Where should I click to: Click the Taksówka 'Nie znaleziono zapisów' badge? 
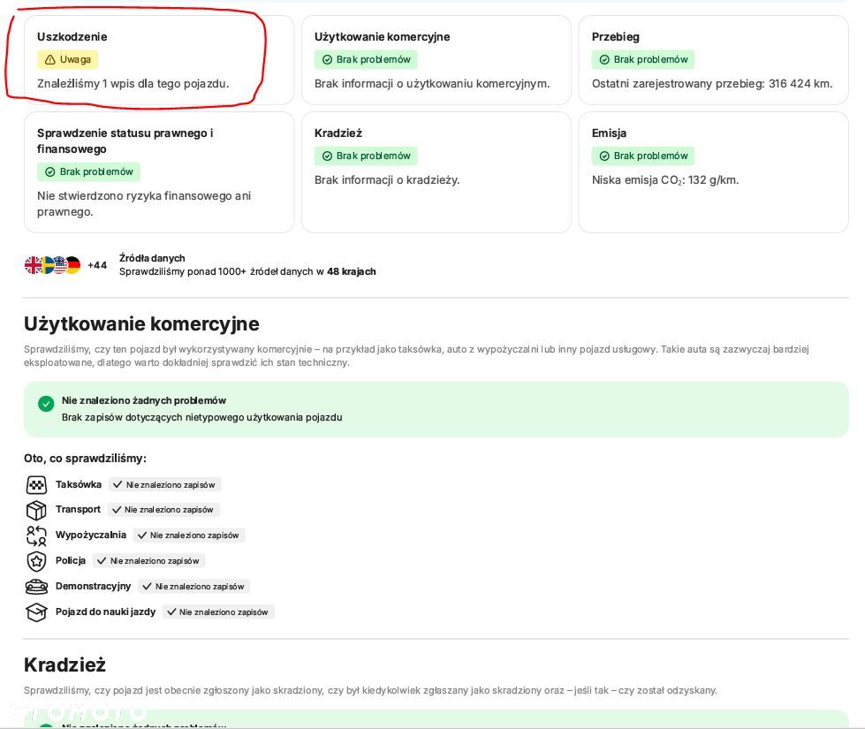[164, 485]
